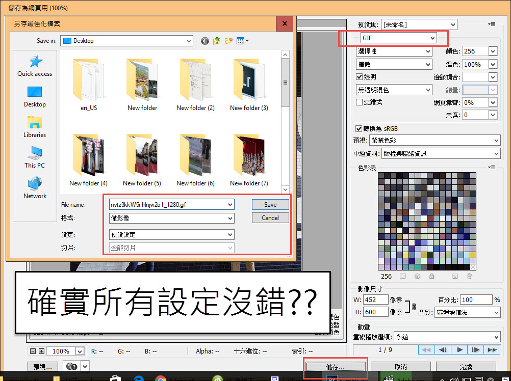Image resolution: width=511 pixels, height=381 pixels.
Task: Open Quick access in places bar
Action: [35, 66]
